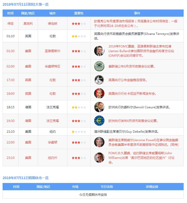Click the 18:15 time cell

11,107
